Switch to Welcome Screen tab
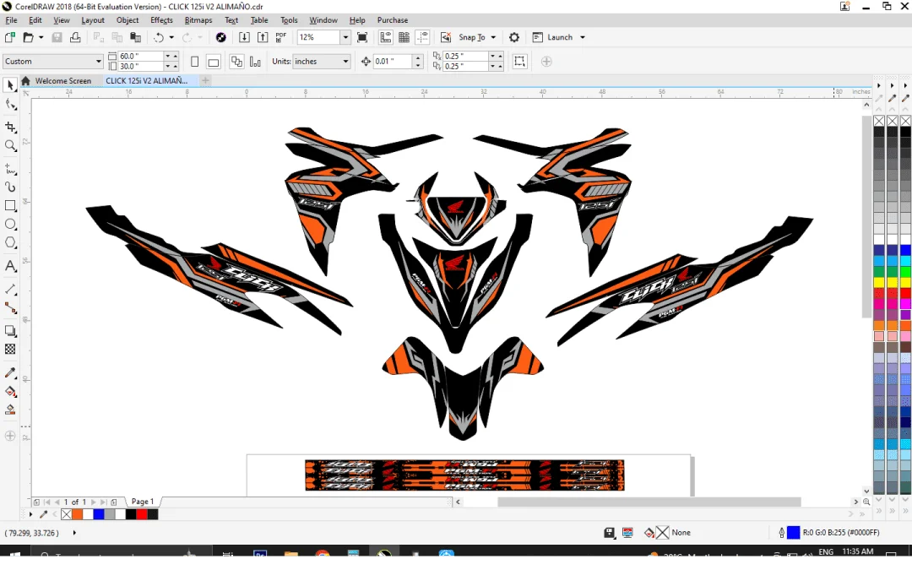The height and width of the screenshot is (570, 912). (x=62, y=81)
